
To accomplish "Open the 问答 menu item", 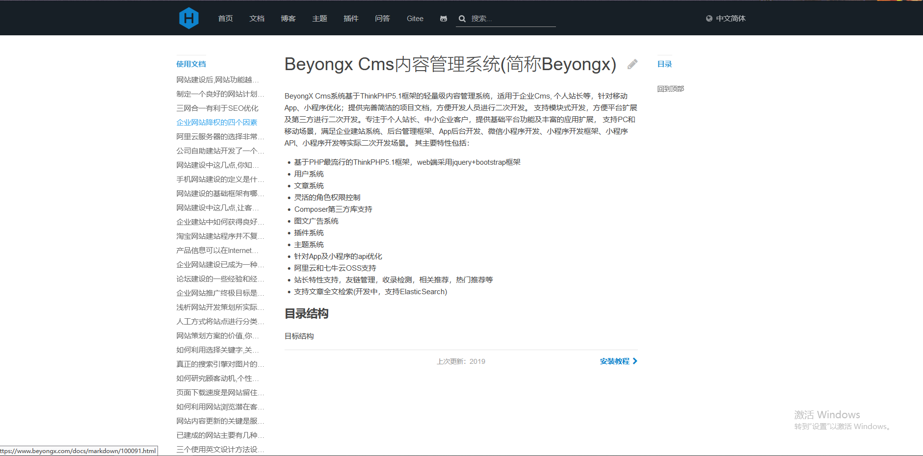I will pos(383,19).
